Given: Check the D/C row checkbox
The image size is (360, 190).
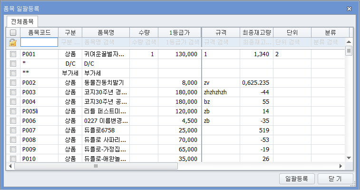Looking at the screenshot, I should (13, 63).
